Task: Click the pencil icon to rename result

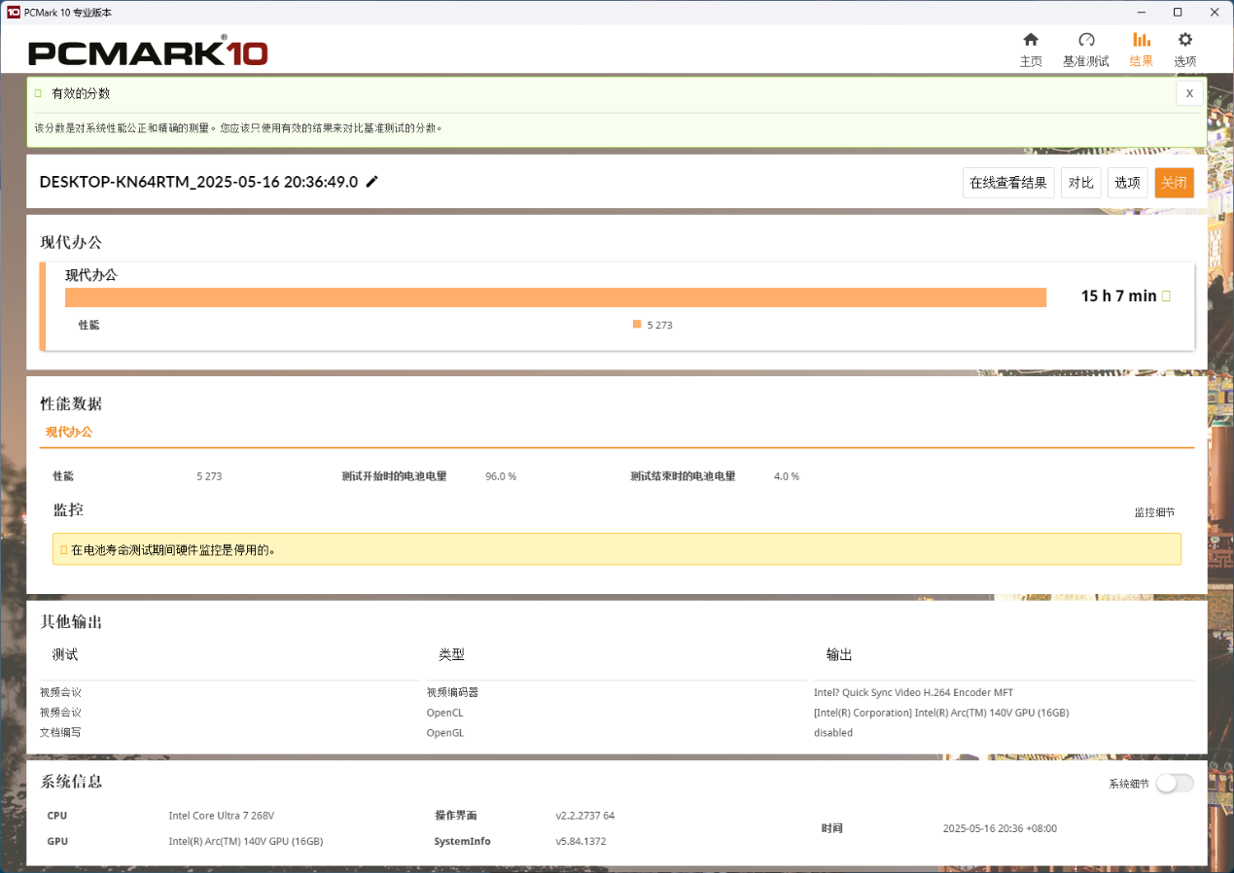Action: [x=372, y=182]
